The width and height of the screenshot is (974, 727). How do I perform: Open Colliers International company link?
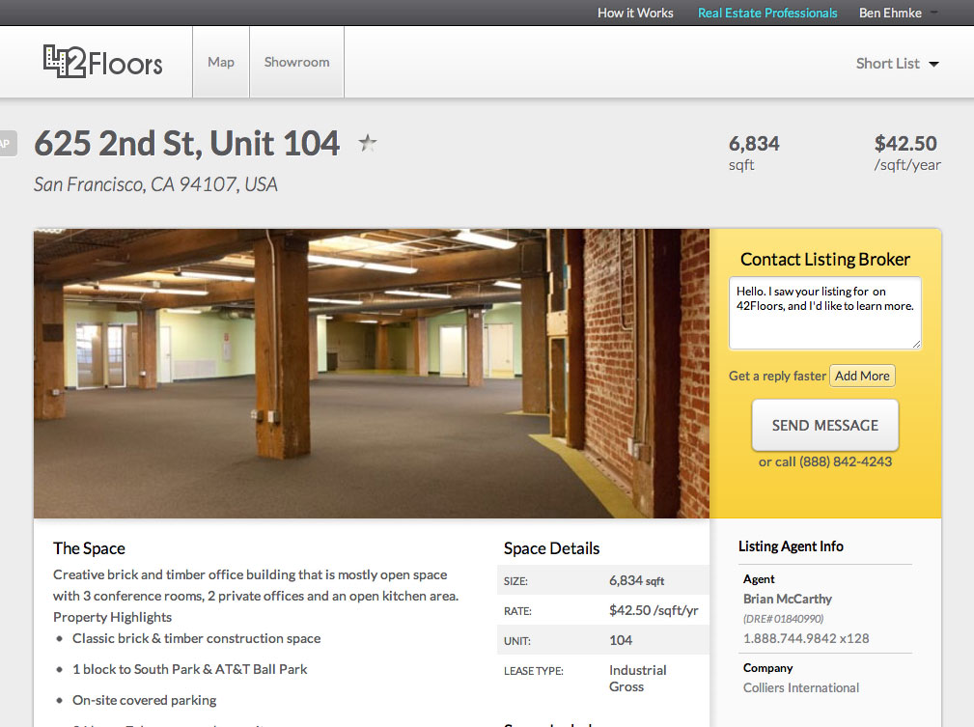(x=800, y=687)
